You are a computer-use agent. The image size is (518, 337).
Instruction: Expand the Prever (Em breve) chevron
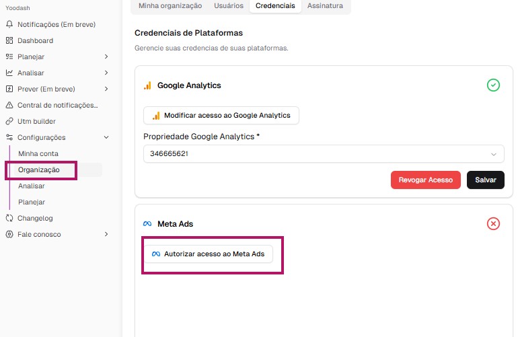point(106,89)
